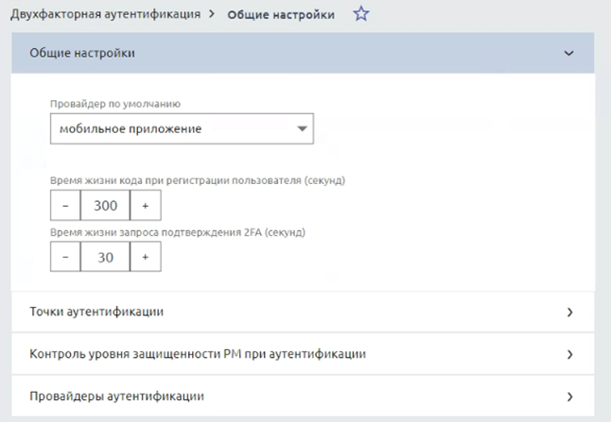Click the chevron beside Провайдеры аутентификации
Viewport: 611px width, 422px height.
(x=569, y=397)
